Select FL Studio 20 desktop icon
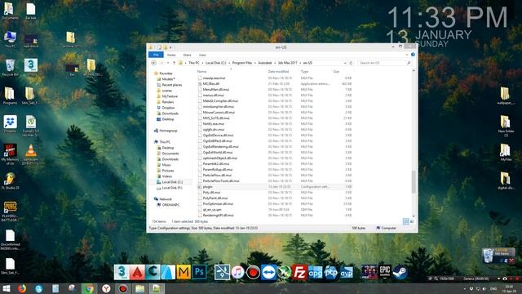The width and height of the screenshot is (522, 294). pos(10,181)
